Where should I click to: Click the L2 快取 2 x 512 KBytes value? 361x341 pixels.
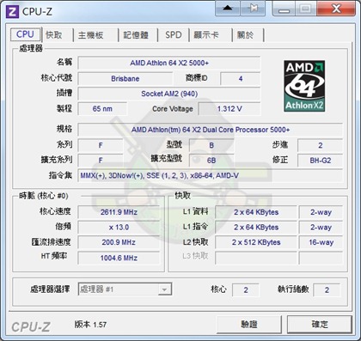pos(256,242)
